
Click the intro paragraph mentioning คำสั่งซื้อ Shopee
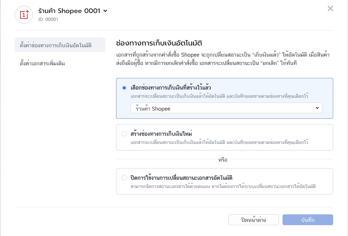pos(223,59)
